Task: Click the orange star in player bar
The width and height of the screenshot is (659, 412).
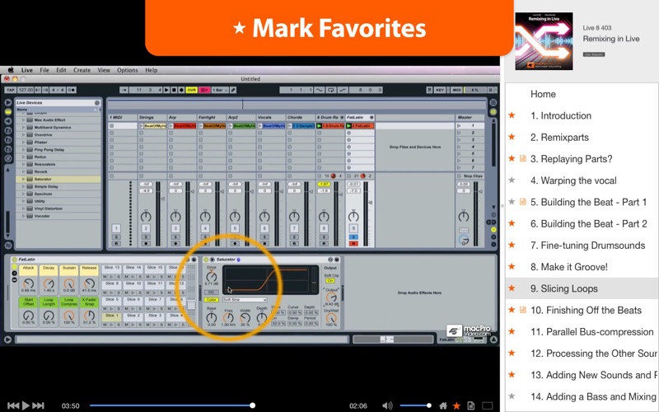Action: (456, 405)
